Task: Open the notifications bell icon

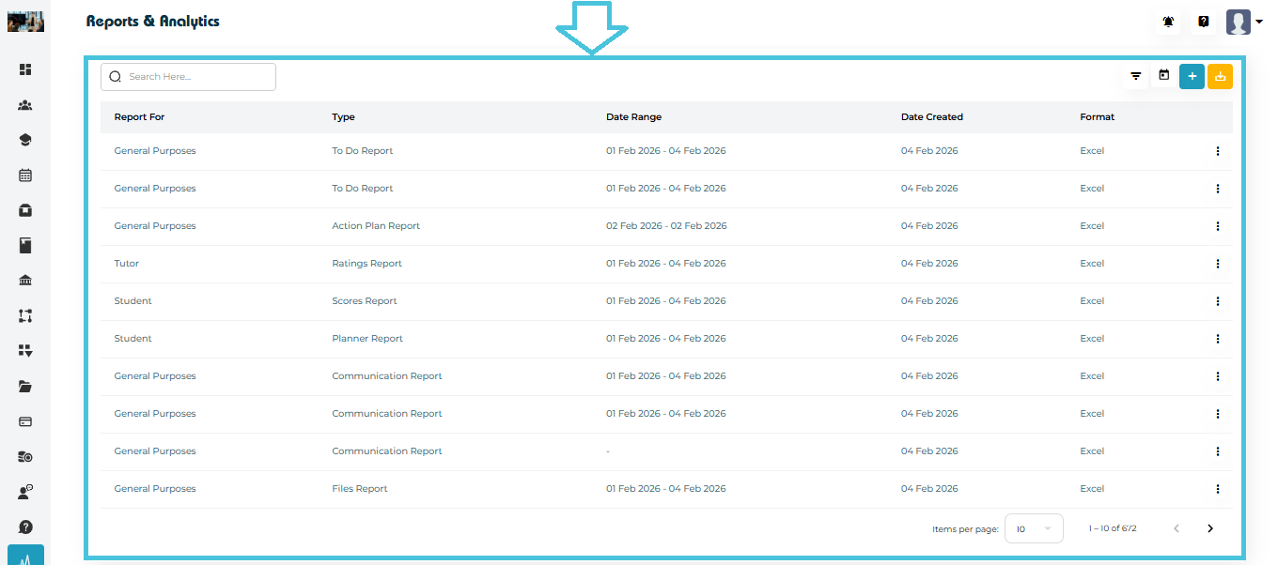Action: (x=1168, y=22)
